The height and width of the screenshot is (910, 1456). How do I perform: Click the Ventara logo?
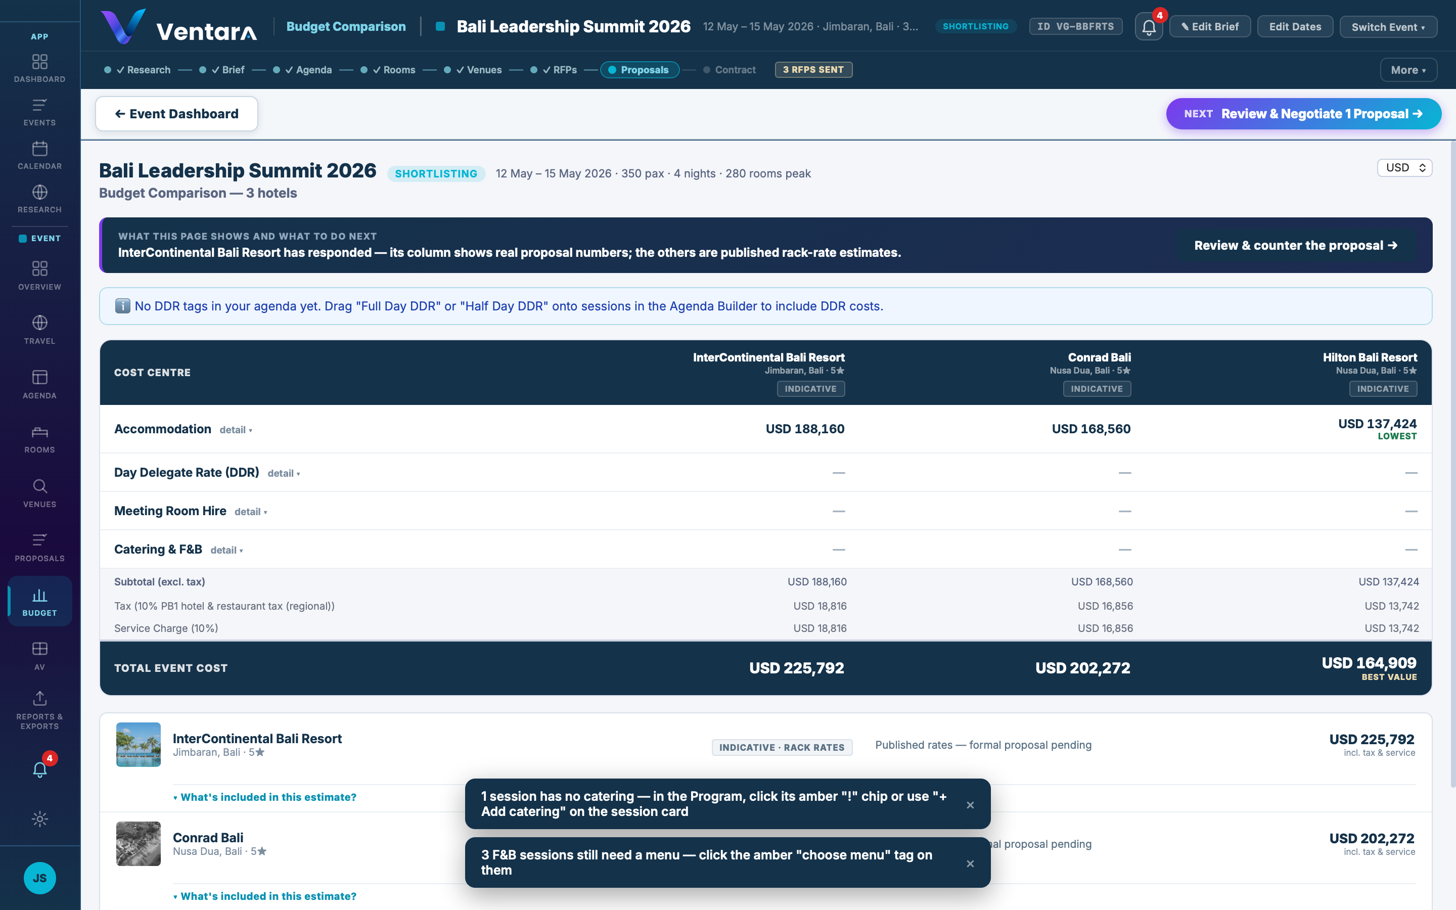(178, 26)
